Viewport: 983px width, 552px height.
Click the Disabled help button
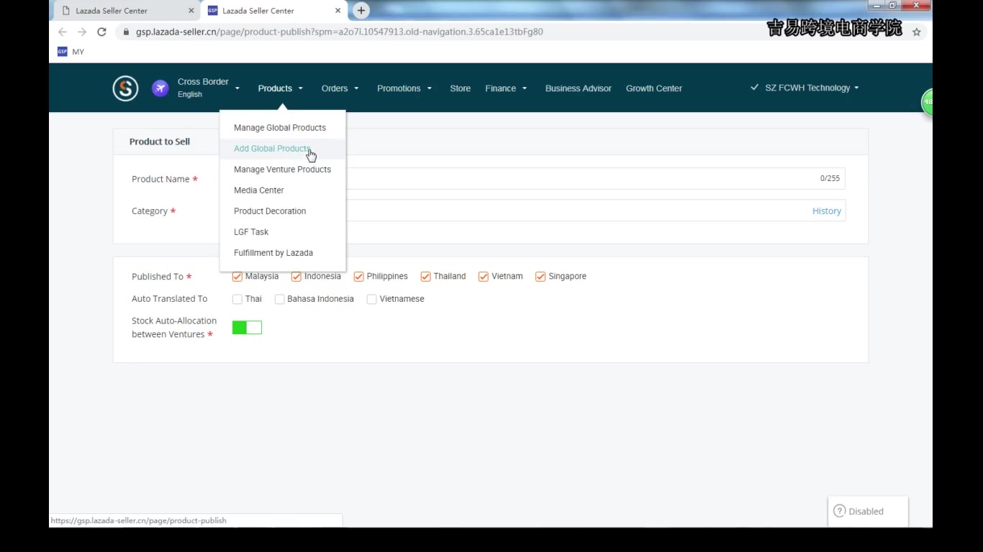coord(868,511)
